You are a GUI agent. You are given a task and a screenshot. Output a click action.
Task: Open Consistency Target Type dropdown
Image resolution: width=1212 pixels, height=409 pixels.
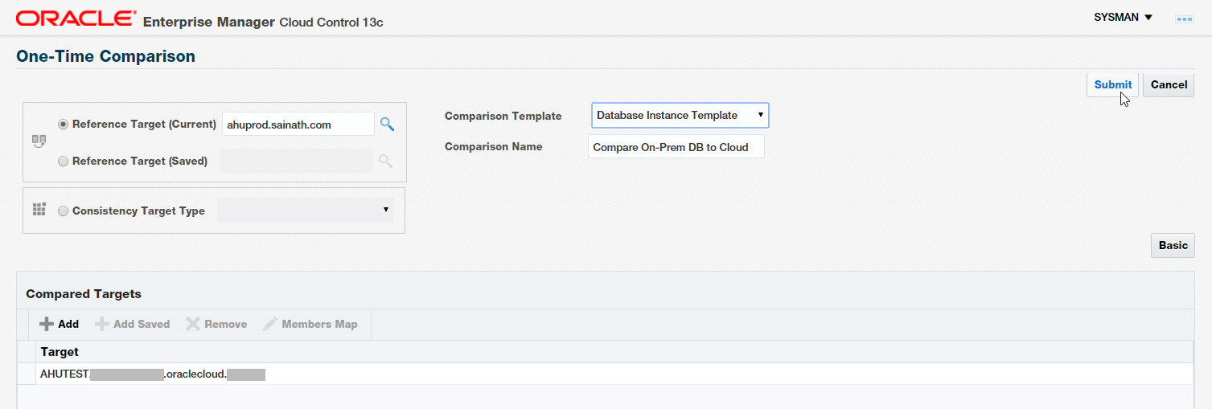click(x=306, y=211)
